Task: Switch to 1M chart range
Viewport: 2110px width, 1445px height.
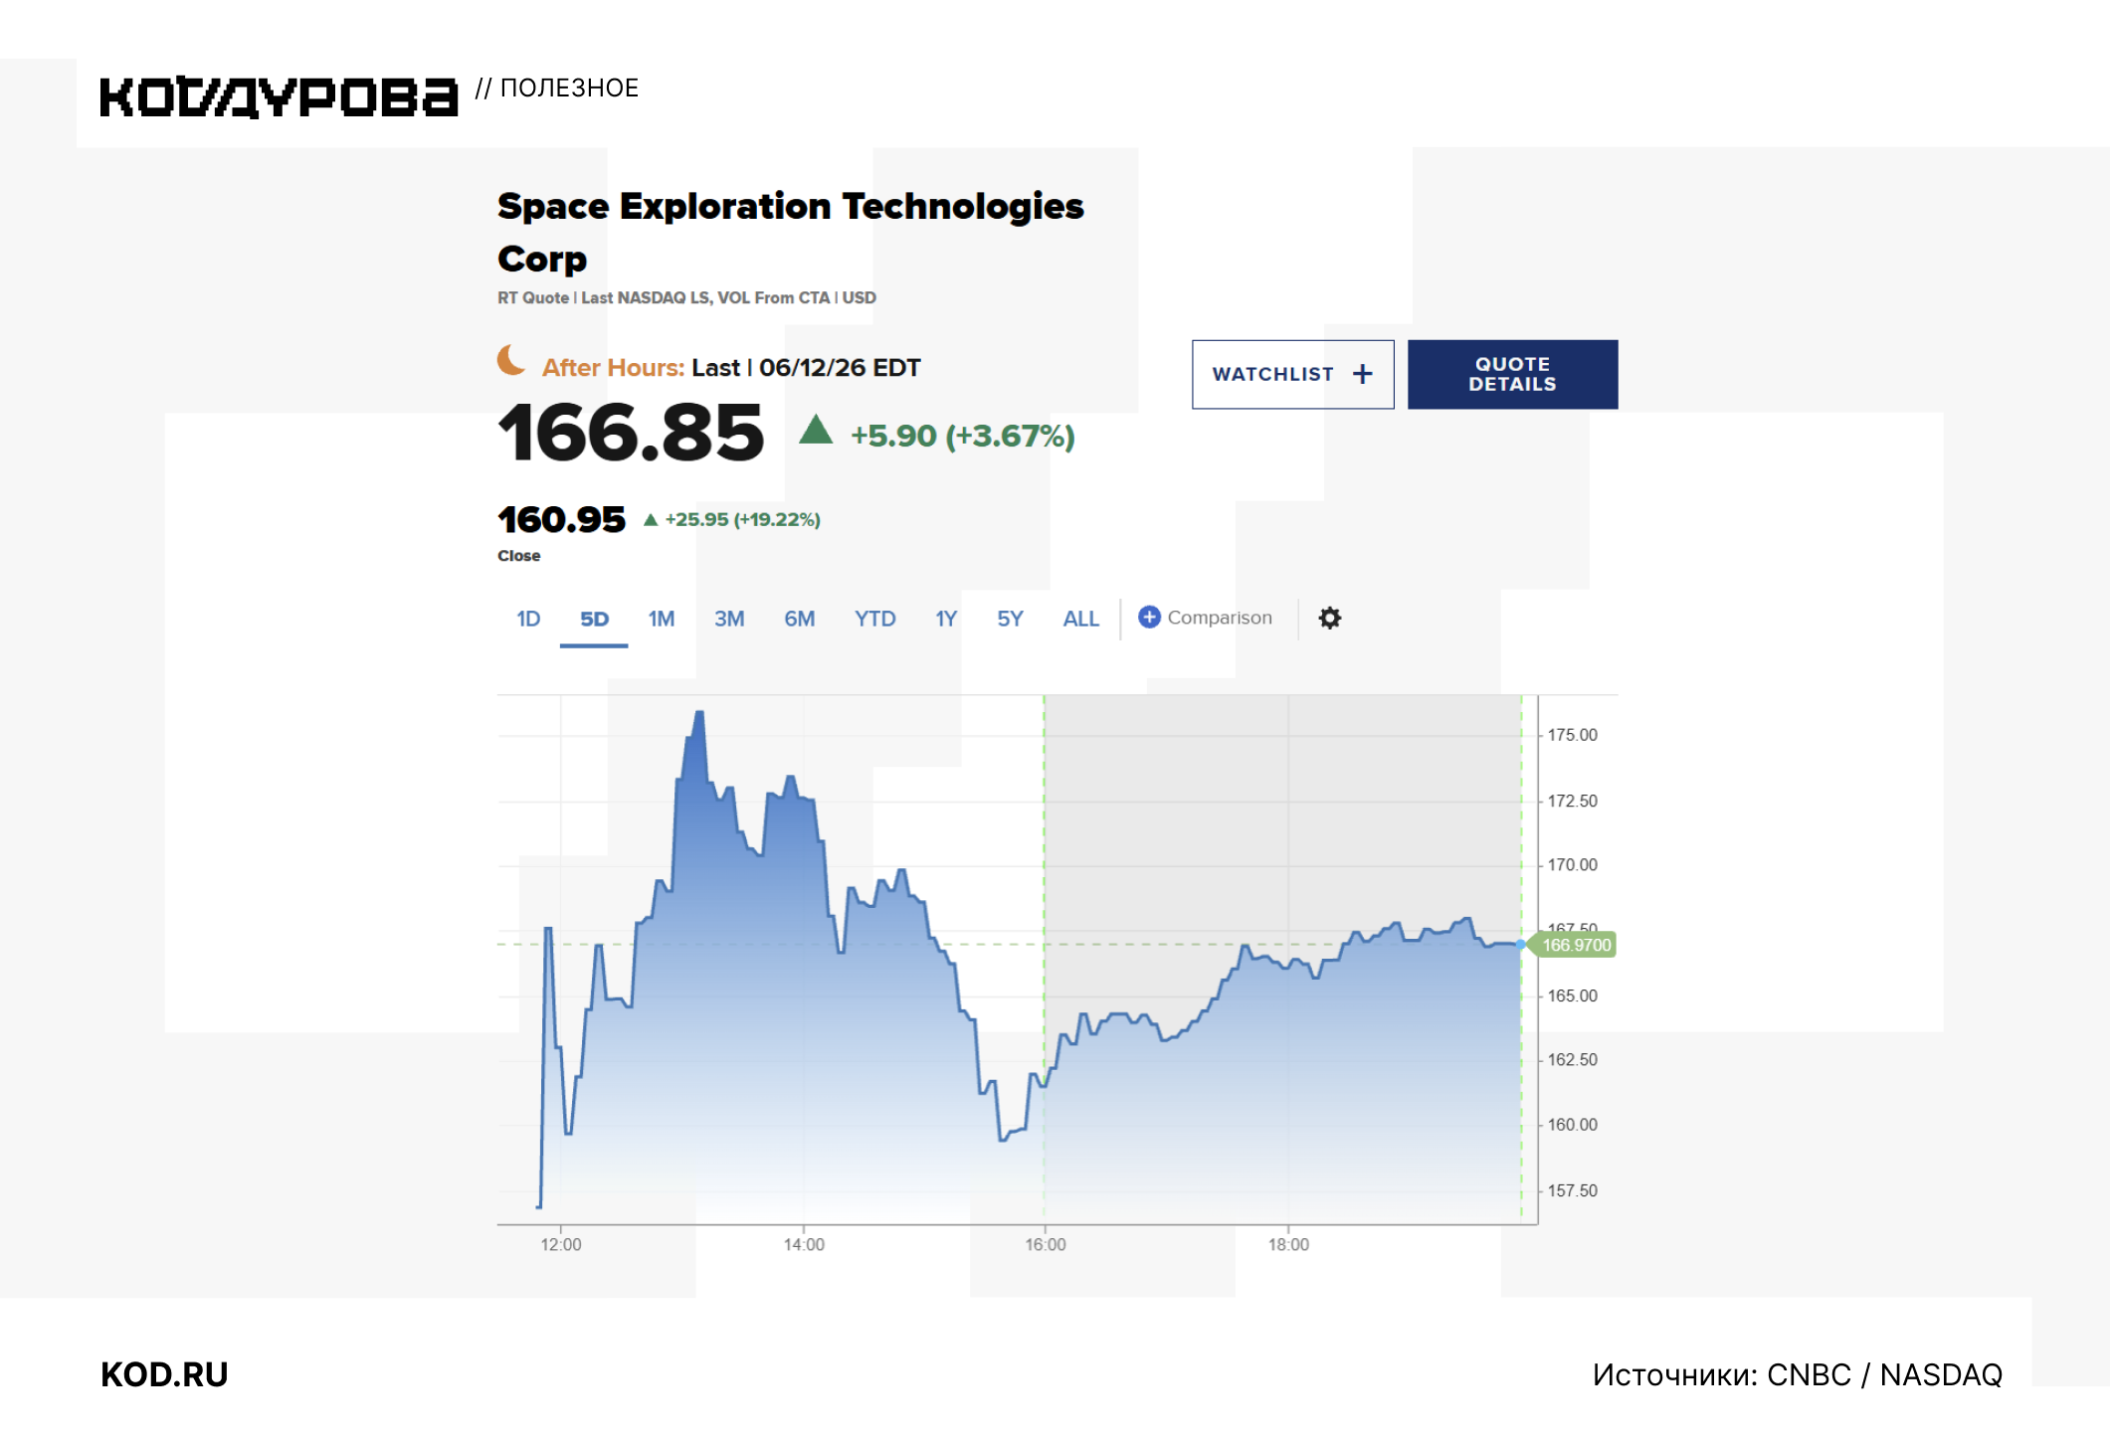Action: coord(662,619)
